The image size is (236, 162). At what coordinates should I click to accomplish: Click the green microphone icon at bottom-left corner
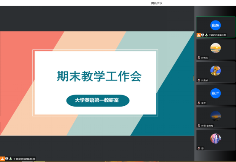click(x=11, y=159)
